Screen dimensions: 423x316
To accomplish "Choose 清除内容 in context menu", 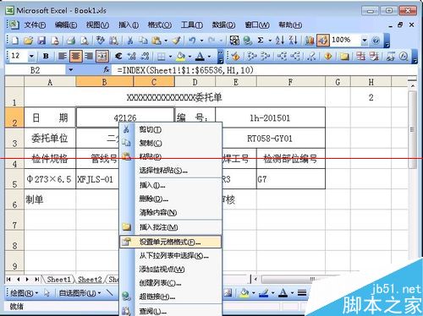I will [x=170, y=213].
